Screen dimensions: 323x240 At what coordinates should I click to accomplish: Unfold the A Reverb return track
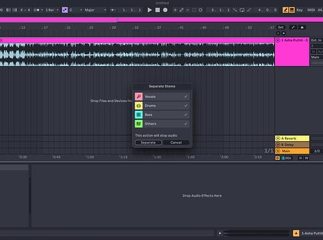[278, 139]
